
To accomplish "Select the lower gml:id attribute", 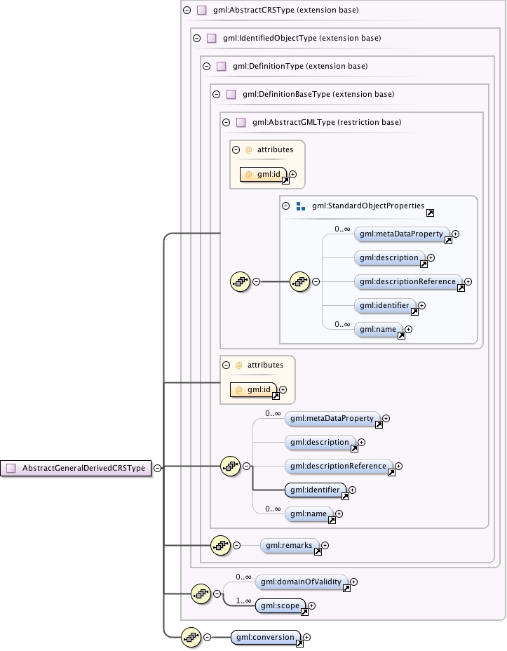I will (x=254, y=390).
